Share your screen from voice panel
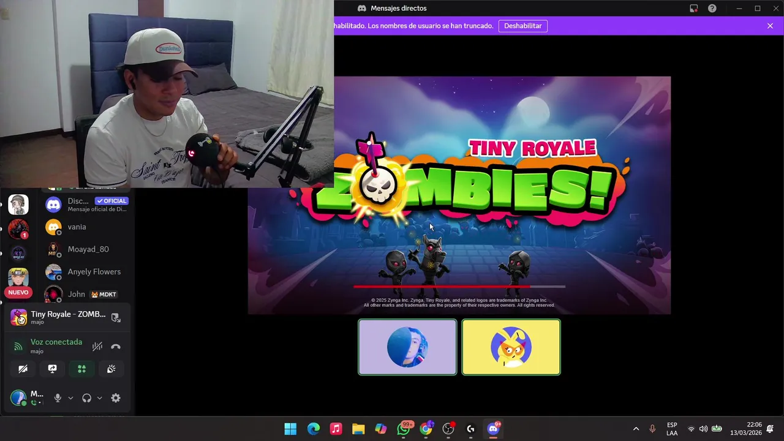The width and height of the screenshot is (784, 441). (x=52, y=369)
